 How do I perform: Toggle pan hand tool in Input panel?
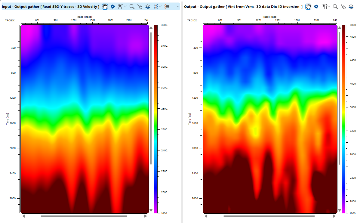click(105, 7)
